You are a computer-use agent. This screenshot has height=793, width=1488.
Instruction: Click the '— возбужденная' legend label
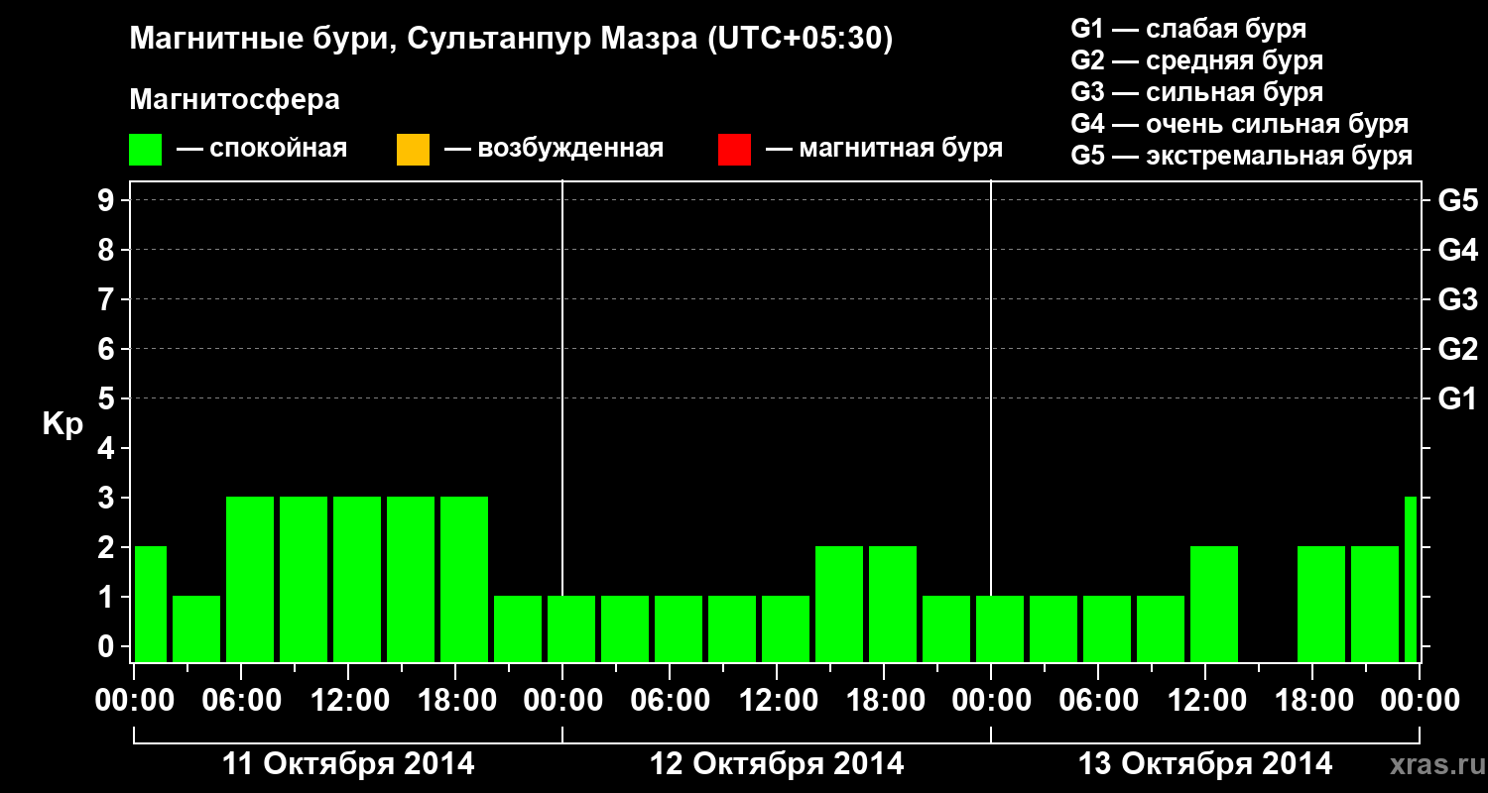coord(554,150)
